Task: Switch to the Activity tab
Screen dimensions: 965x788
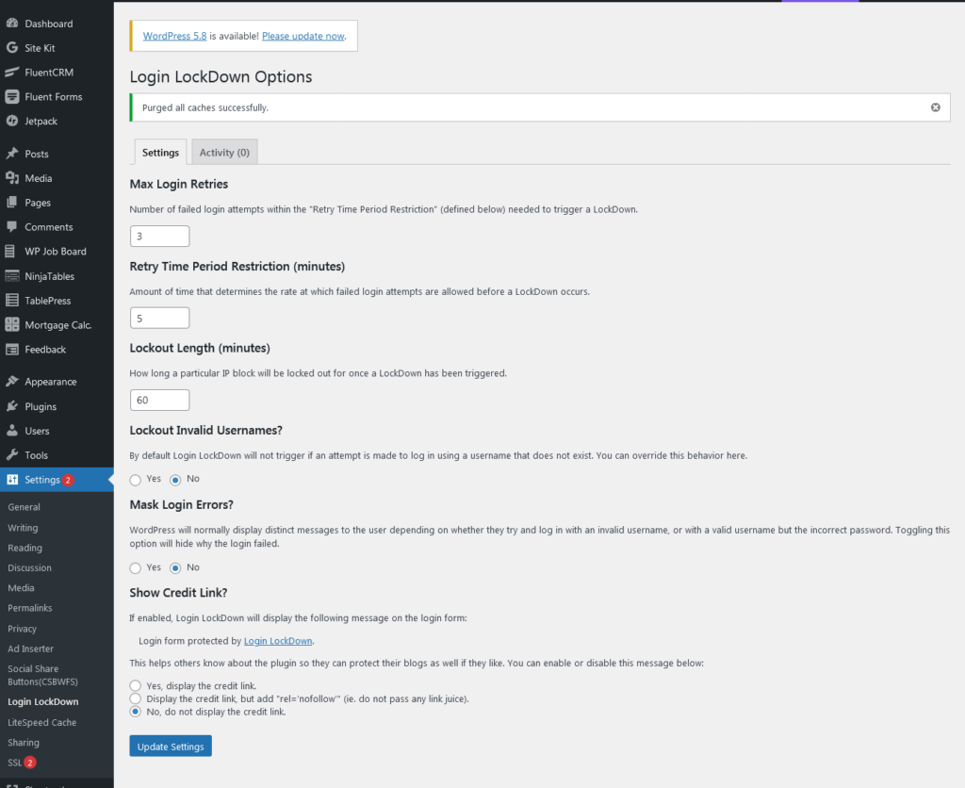Action: (x=223, y=152)
